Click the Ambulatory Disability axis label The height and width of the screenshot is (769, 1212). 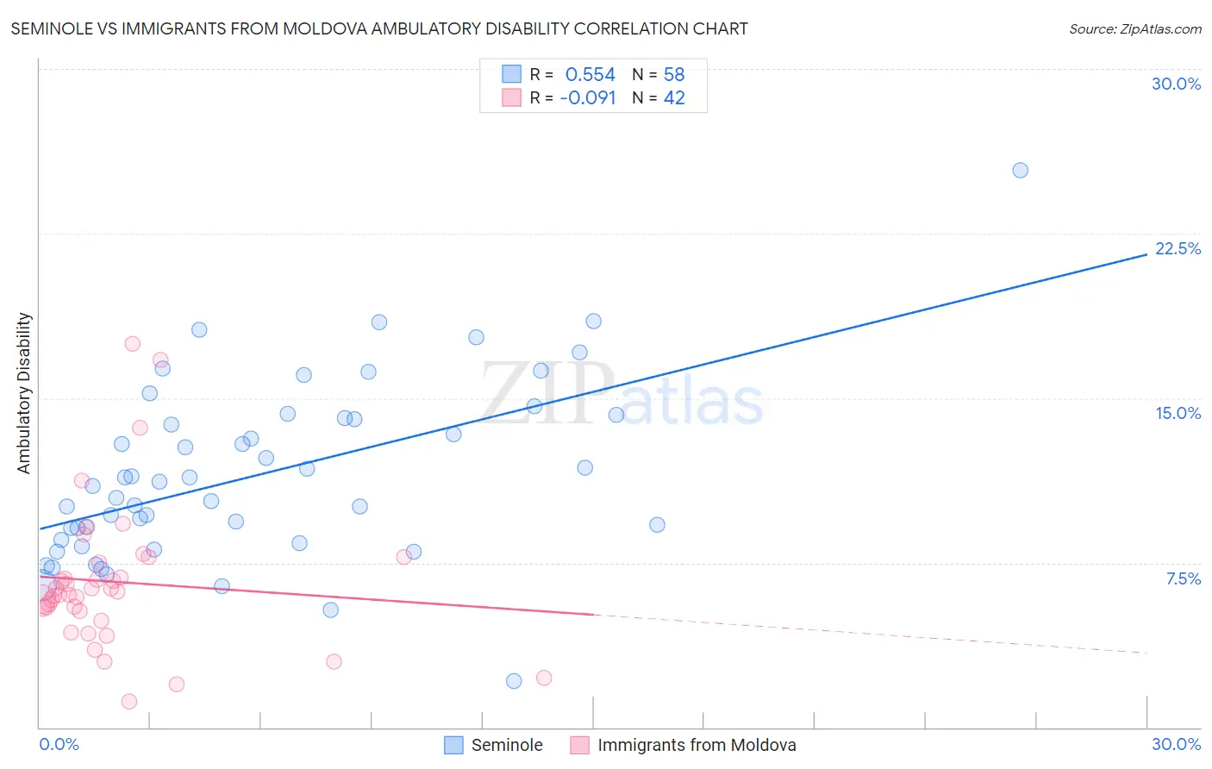(x=24, y=393)
